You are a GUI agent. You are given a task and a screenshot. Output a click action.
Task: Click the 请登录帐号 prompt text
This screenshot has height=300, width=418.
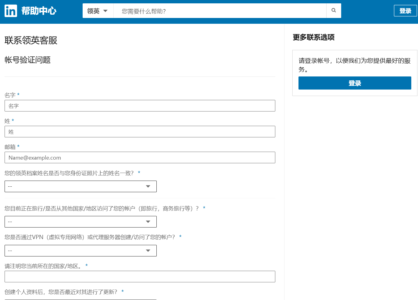(355, 65)
